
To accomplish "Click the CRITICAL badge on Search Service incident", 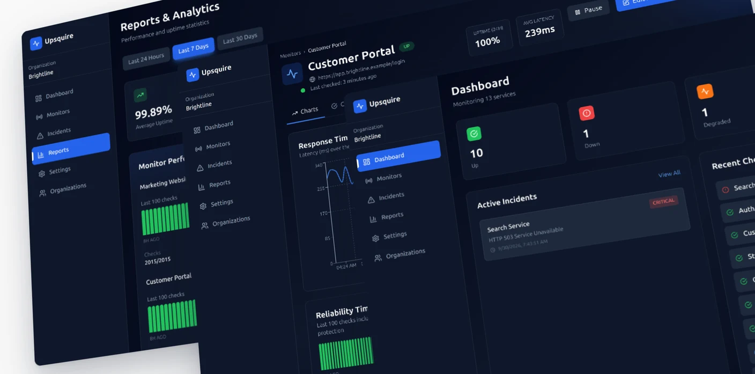I will pos(663,202).
